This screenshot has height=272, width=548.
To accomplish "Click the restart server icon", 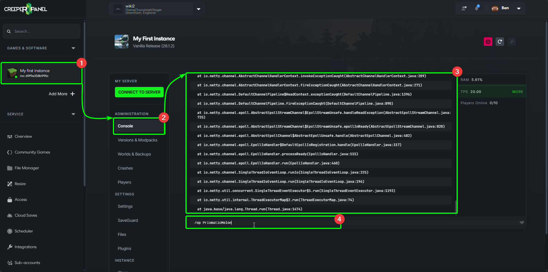I will click(500, 42).
